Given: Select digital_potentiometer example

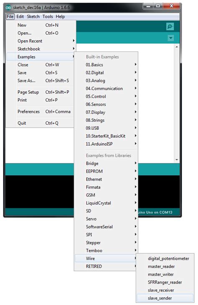Looking at the screenshot, I should [x=165, y=259].
